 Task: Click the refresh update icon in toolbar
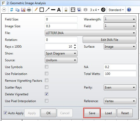pyautogui.click(x=12, y=10)
